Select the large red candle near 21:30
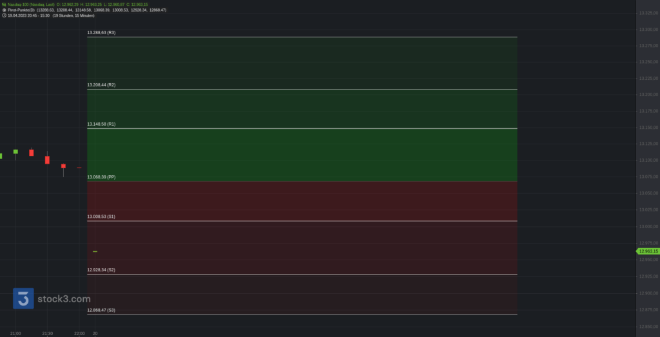 [47, 160]
